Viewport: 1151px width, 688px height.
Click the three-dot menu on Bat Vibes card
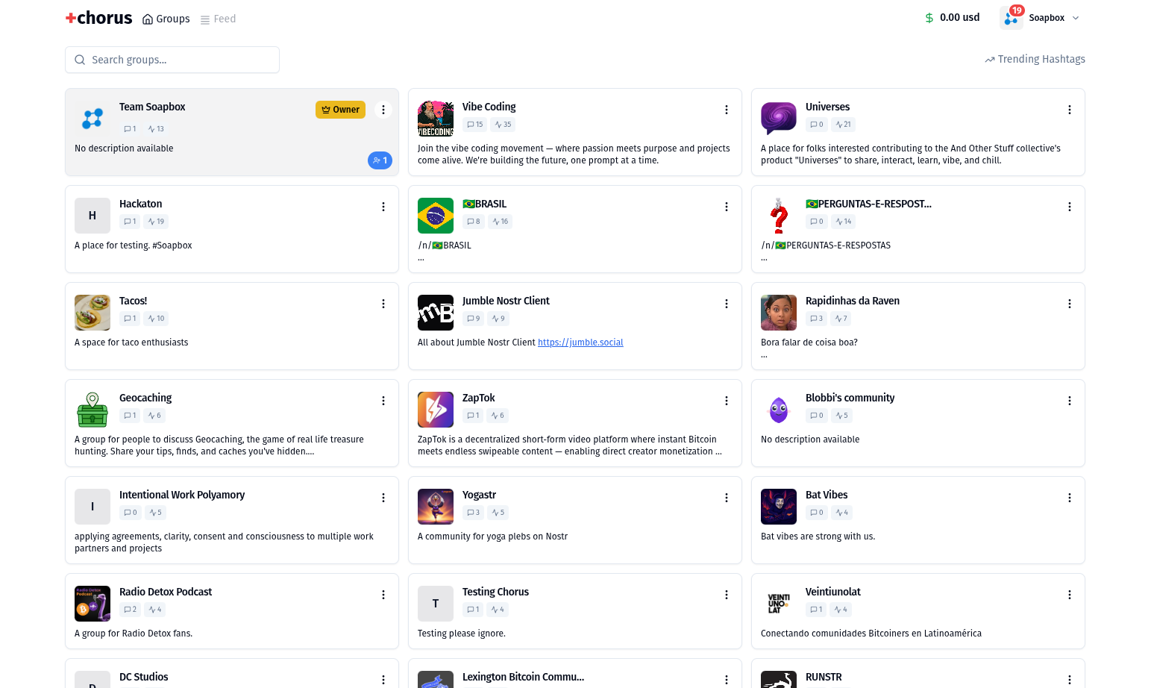pyautogui.click(x=1070, y=497)
